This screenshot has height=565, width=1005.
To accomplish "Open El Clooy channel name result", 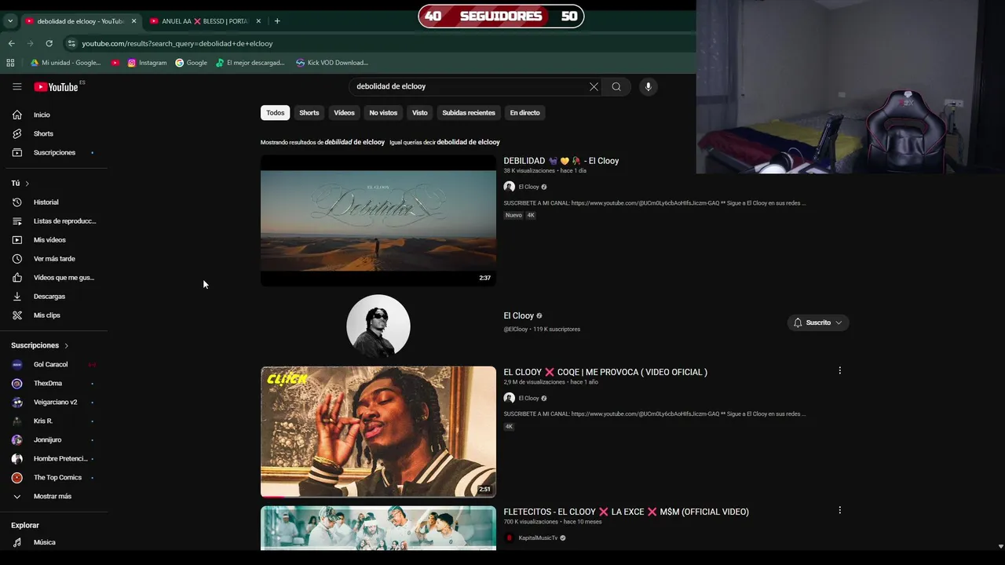I will 518,315.
